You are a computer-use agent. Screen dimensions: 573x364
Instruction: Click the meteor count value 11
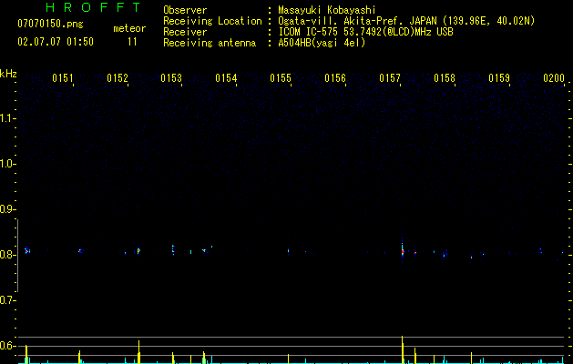point(132,42)
